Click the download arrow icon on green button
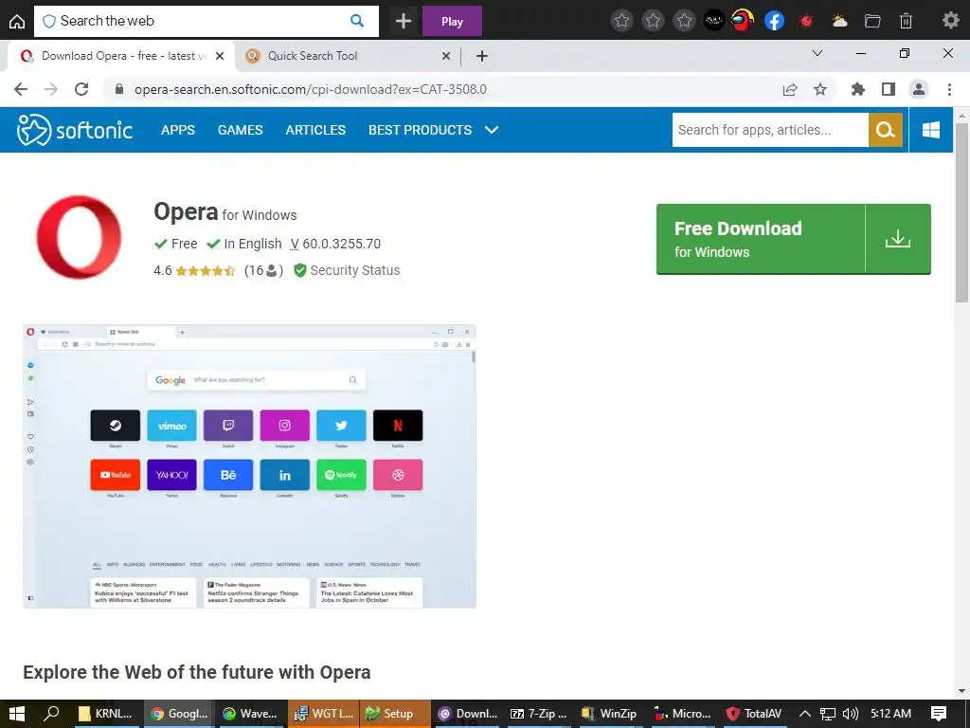Screen dimensions: 970x728 pos(898,238)
